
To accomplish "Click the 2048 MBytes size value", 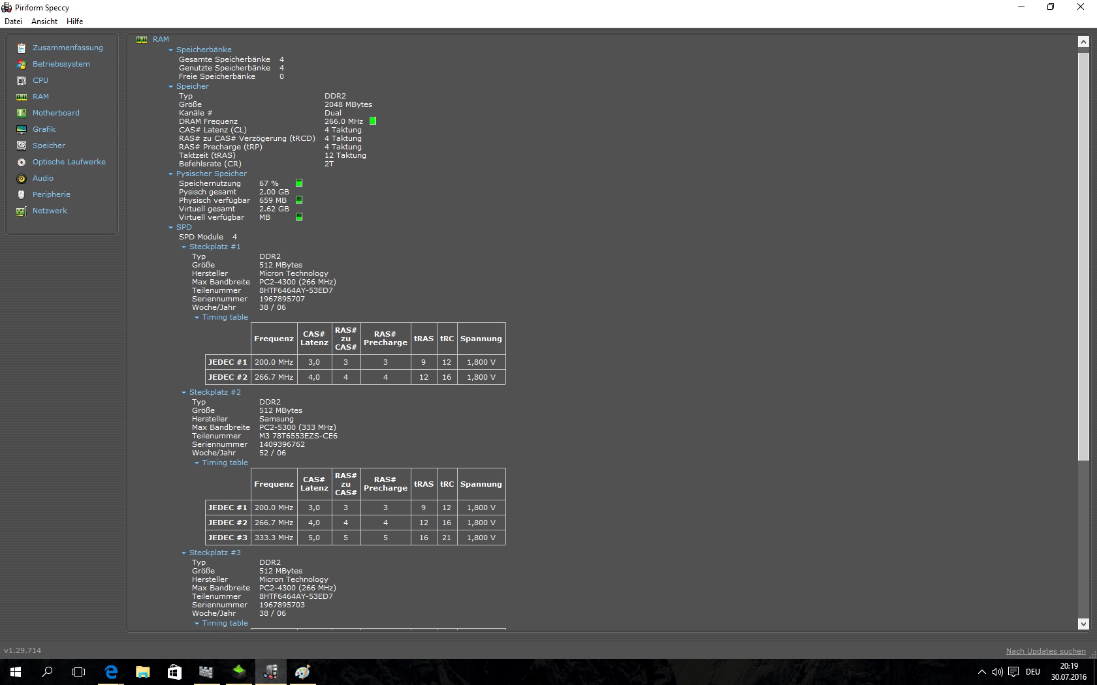I will (x=348, y=104).
